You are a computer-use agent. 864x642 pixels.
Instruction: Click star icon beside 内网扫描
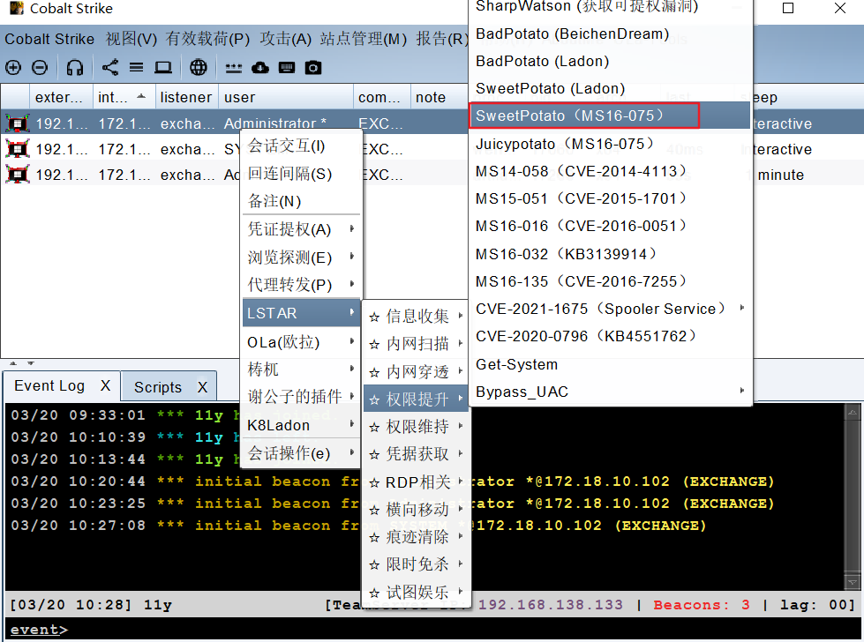pos(374,345)
